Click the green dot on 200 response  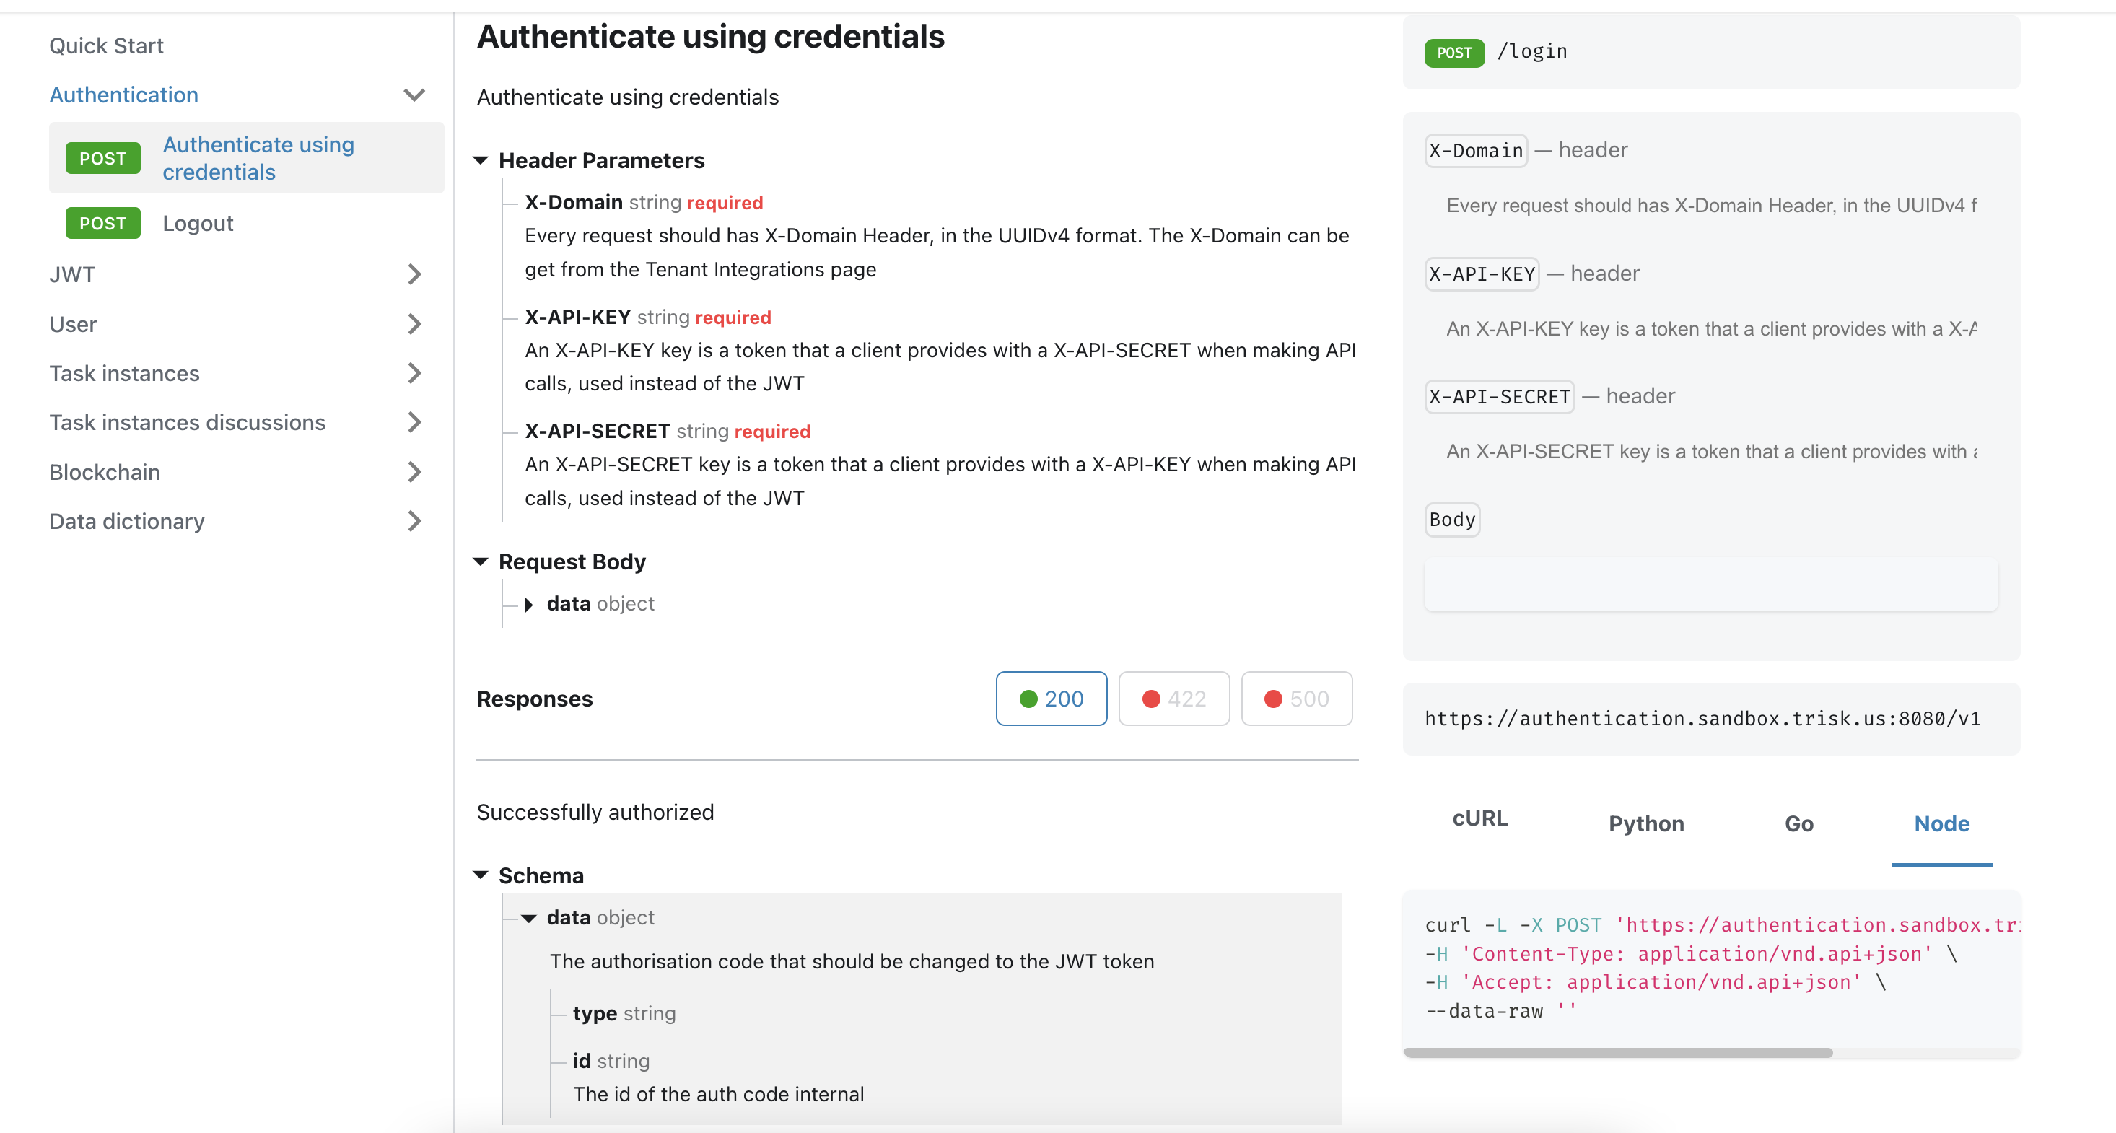1029,699
